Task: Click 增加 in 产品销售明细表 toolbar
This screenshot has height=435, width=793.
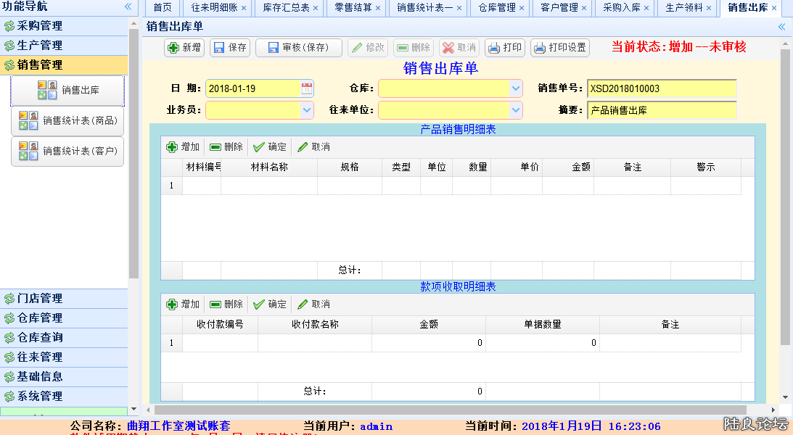Action: tap(183, 146)
